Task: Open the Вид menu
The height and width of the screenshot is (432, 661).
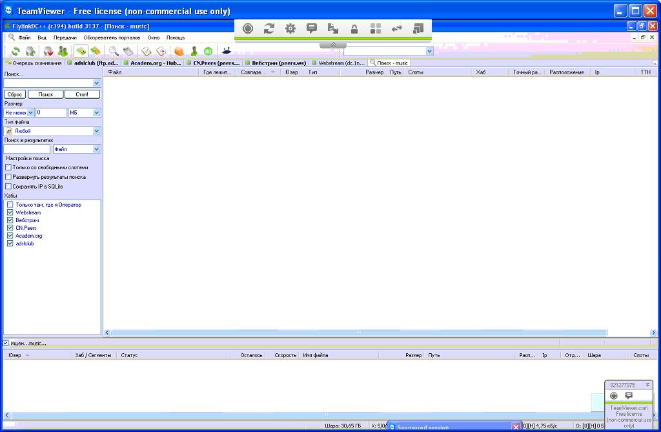Action: pyautogui.click(x=42, y=37)
